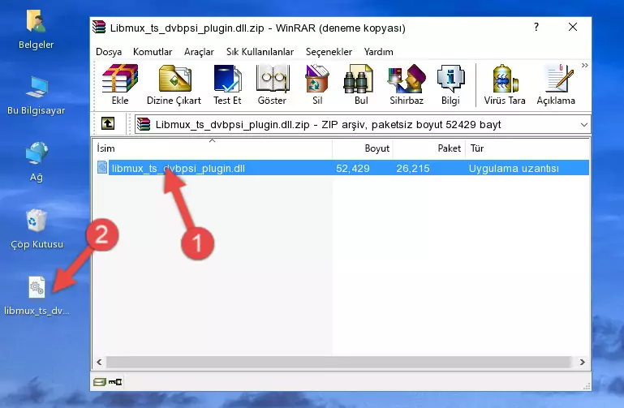This screenshot has height=408, width=624.
Task: Click the horizontal scrollbar track
Action: point(338,362)
